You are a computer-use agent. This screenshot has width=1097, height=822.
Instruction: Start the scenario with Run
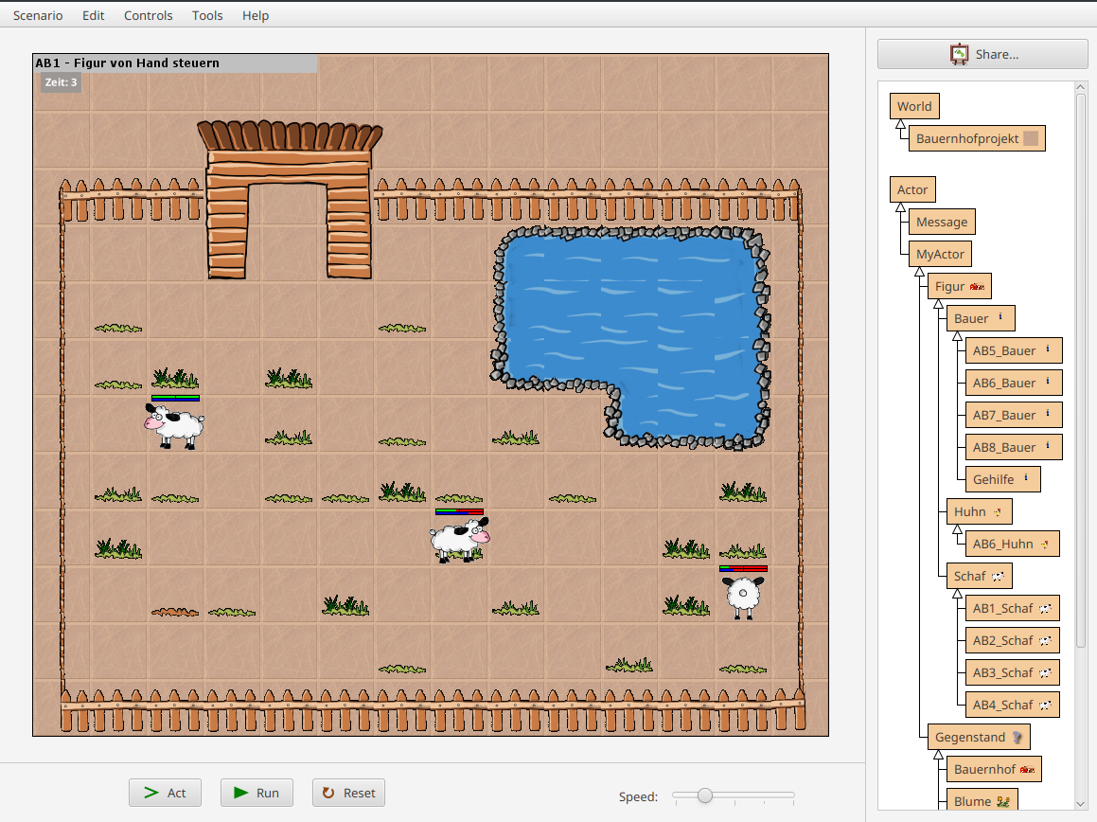coord(257,793)
